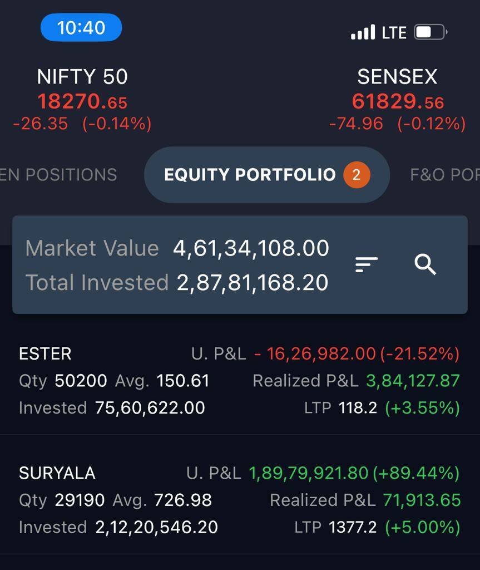Open the portfolio search magnifier icon
Image resolution: width=480 pixels, height=570 pixels.
425,264
